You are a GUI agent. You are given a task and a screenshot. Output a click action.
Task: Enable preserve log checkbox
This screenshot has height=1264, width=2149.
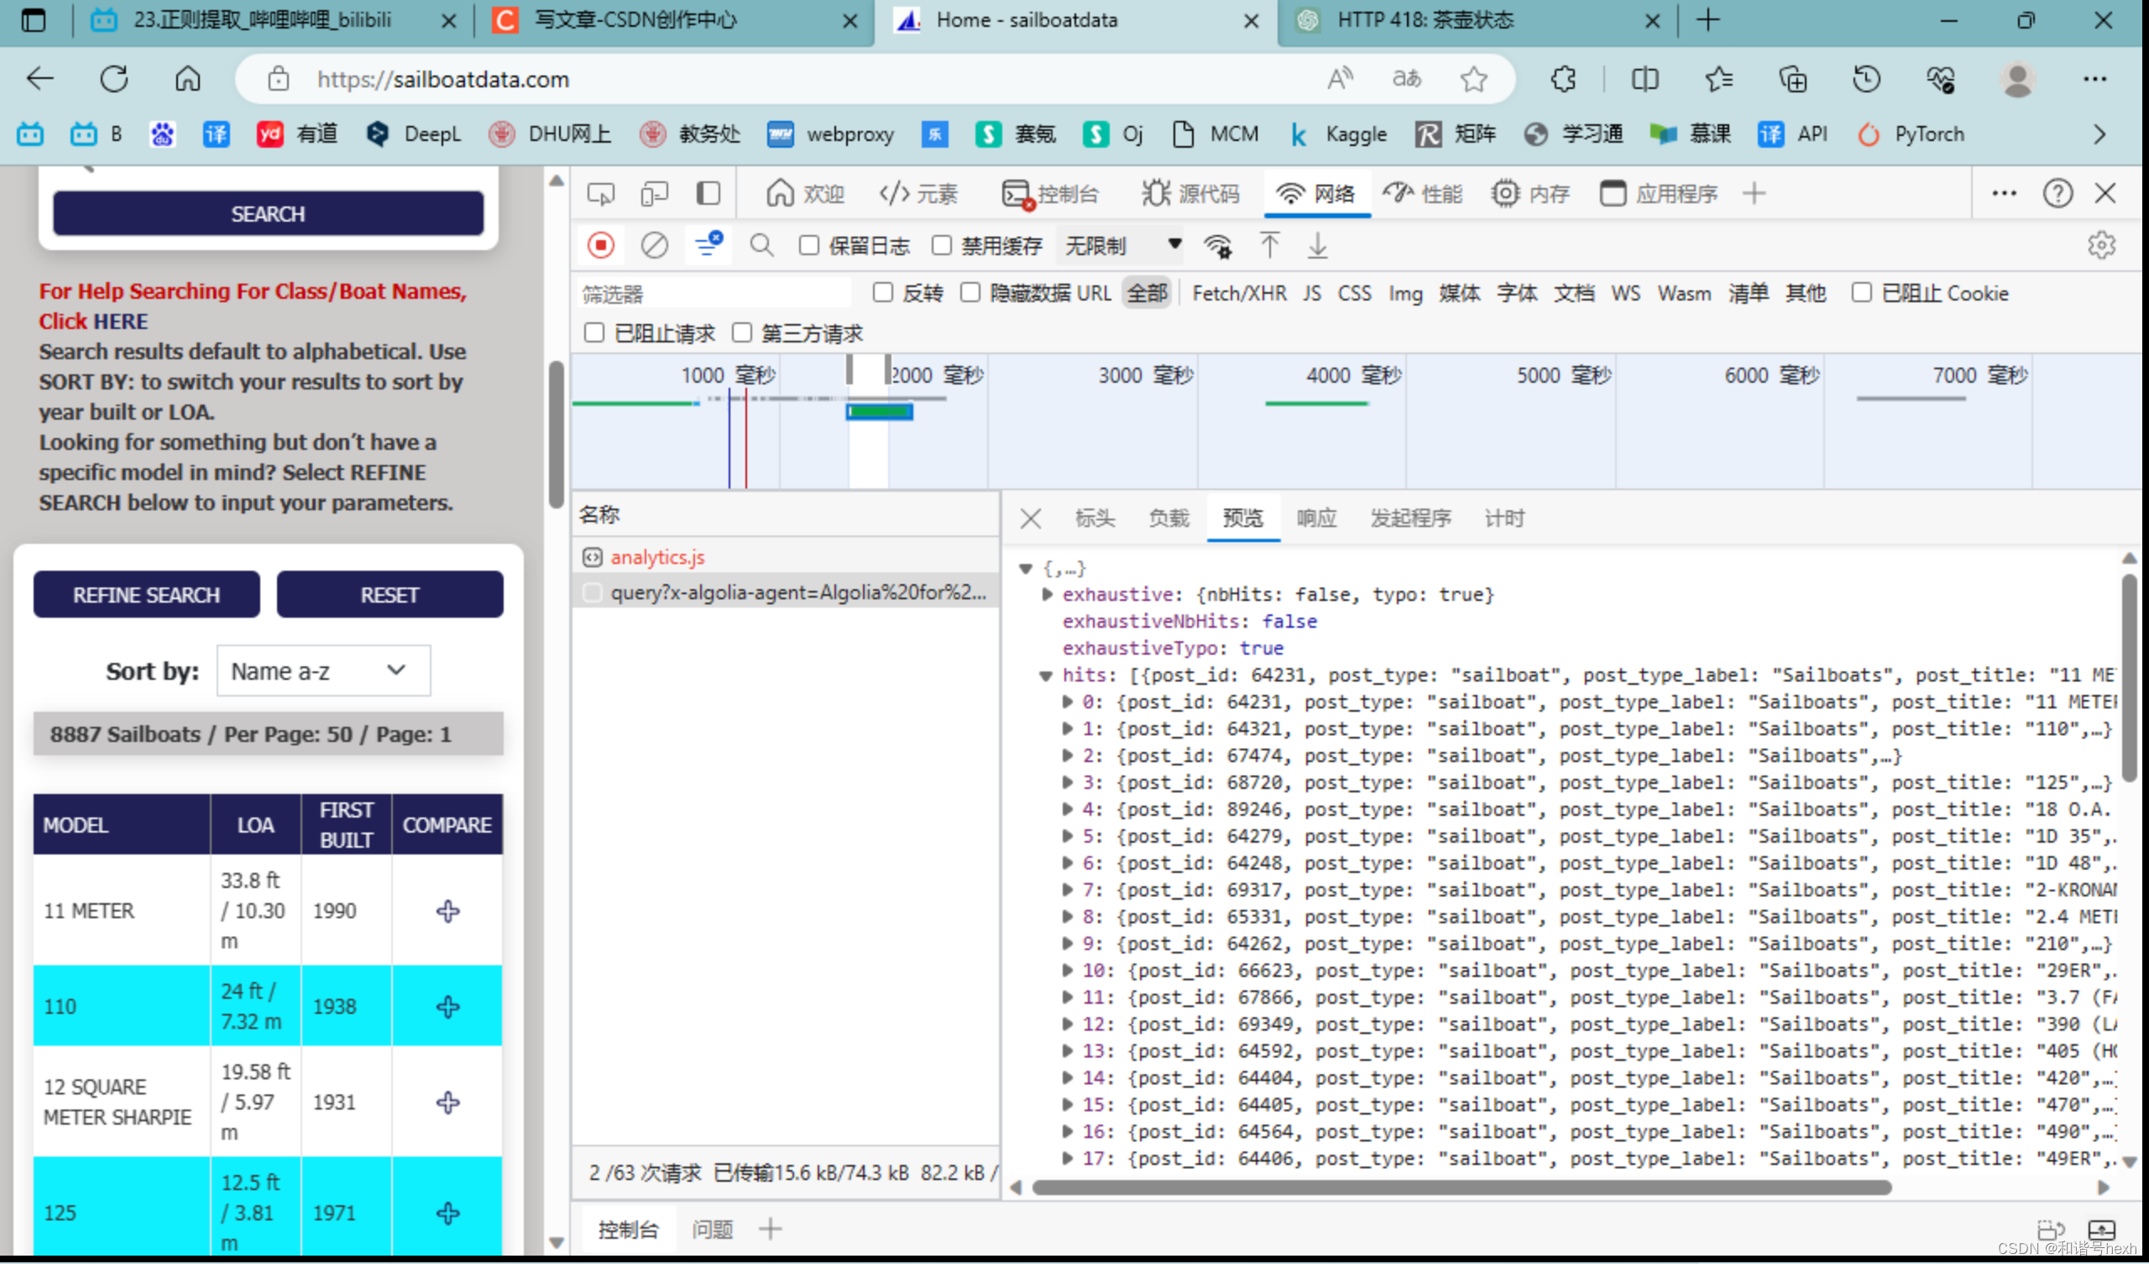(808, 246)
